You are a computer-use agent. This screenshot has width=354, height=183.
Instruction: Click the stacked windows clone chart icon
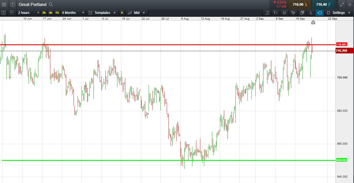pos(302,13)
